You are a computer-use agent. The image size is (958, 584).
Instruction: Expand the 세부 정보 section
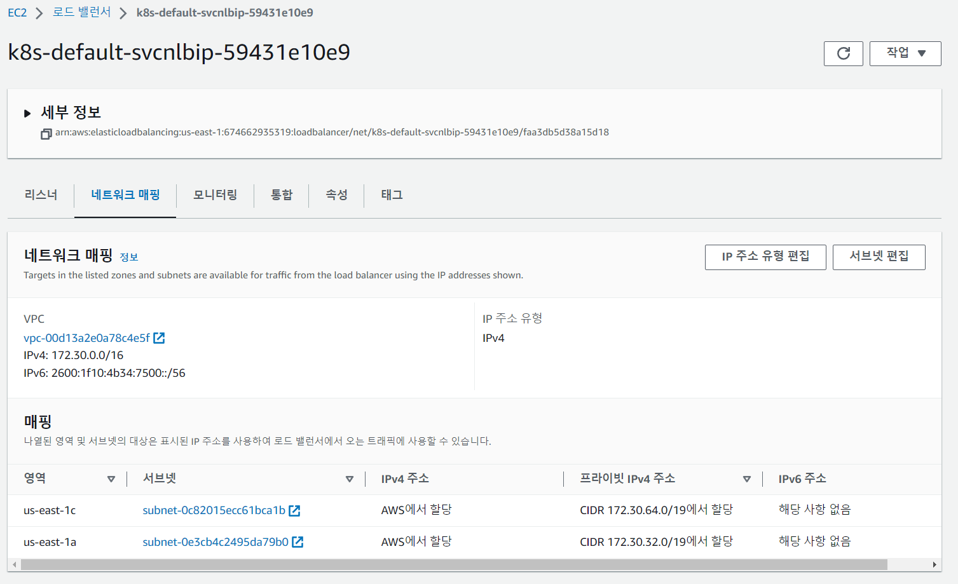[27, 113]
